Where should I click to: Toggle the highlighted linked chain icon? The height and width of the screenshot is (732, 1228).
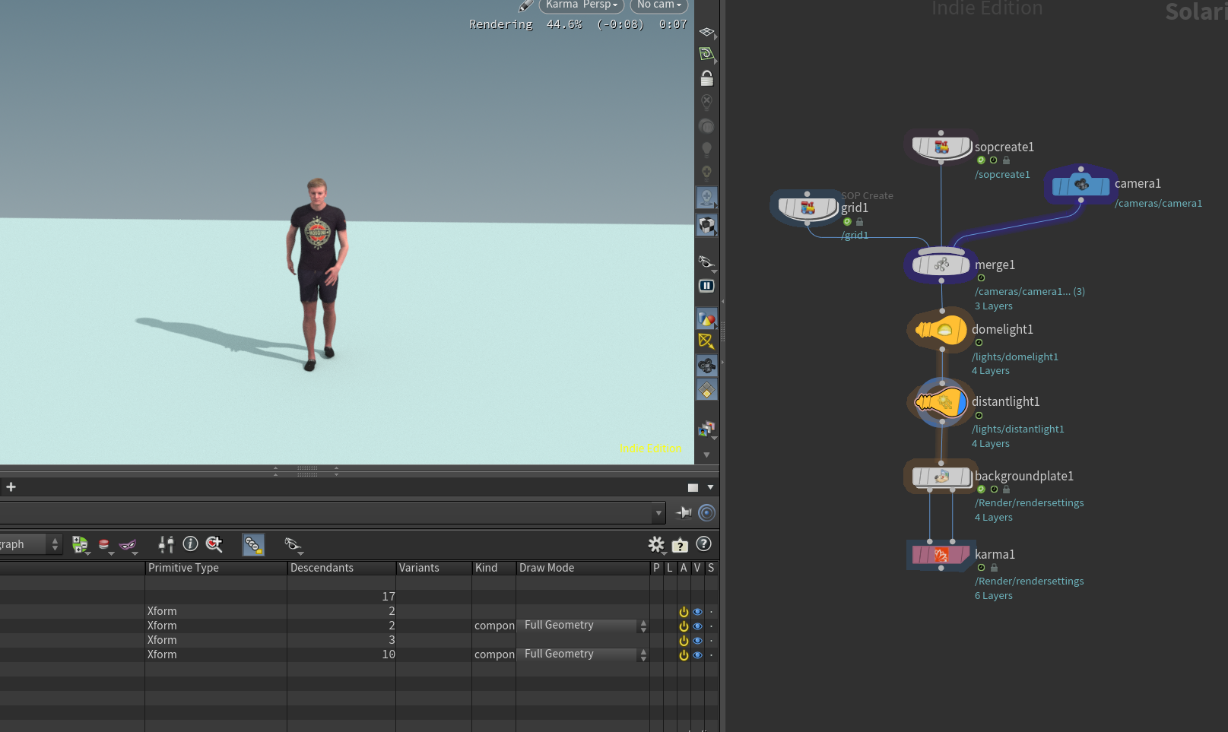[253, 544]
